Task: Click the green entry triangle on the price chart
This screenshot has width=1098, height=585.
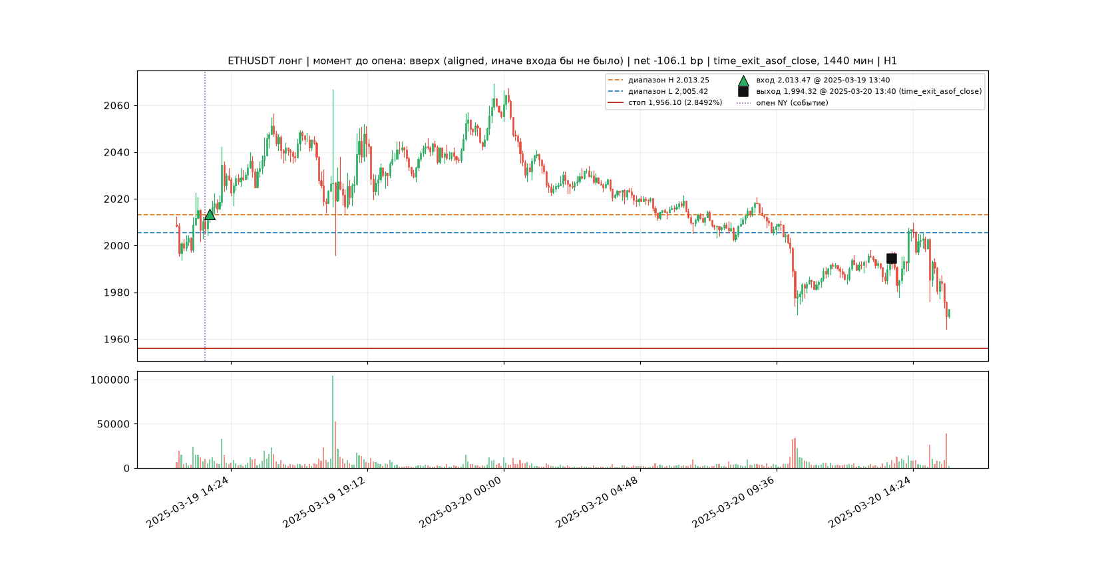Action: tap(210, 214)
